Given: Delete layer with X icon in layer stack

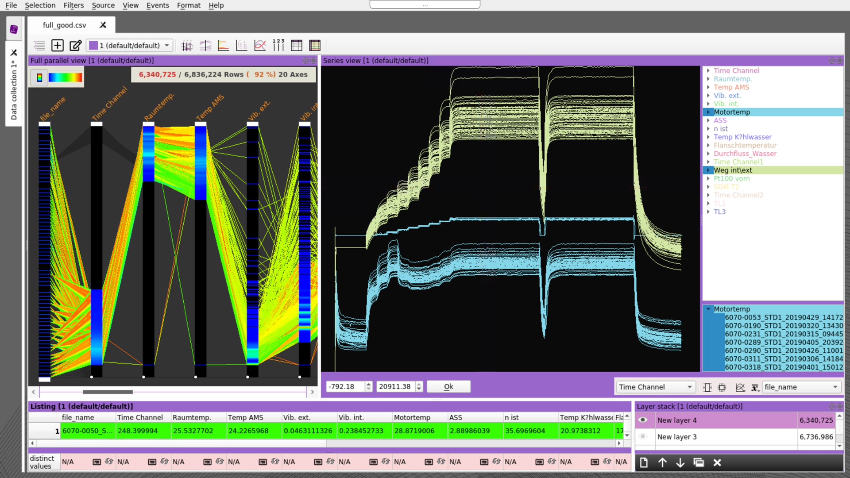Looking at the screenshot, I should 717,463.
